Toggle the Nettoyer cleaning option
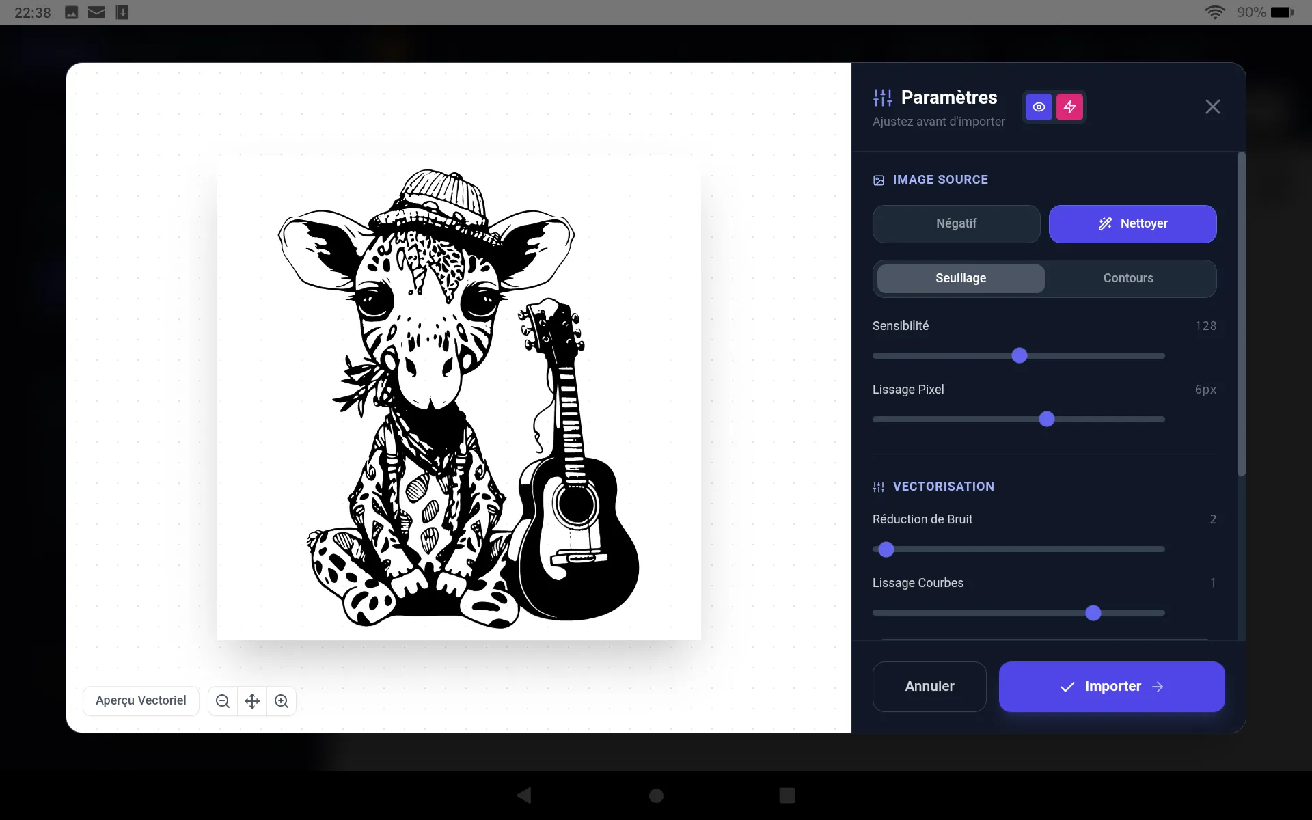 1132,224
